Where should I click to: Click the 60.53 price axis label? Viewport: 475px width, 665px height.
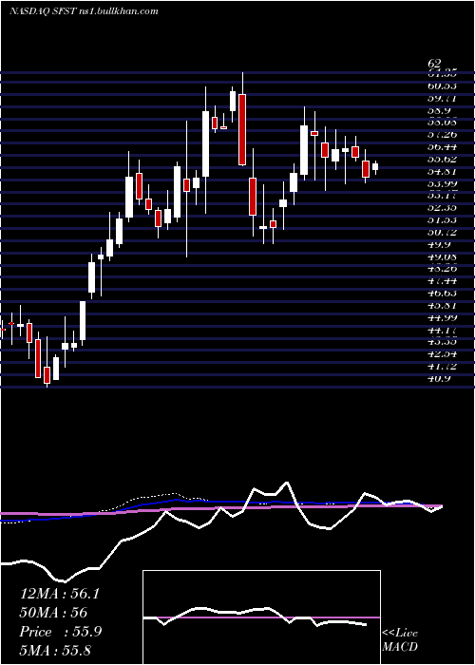click(442, 86)
